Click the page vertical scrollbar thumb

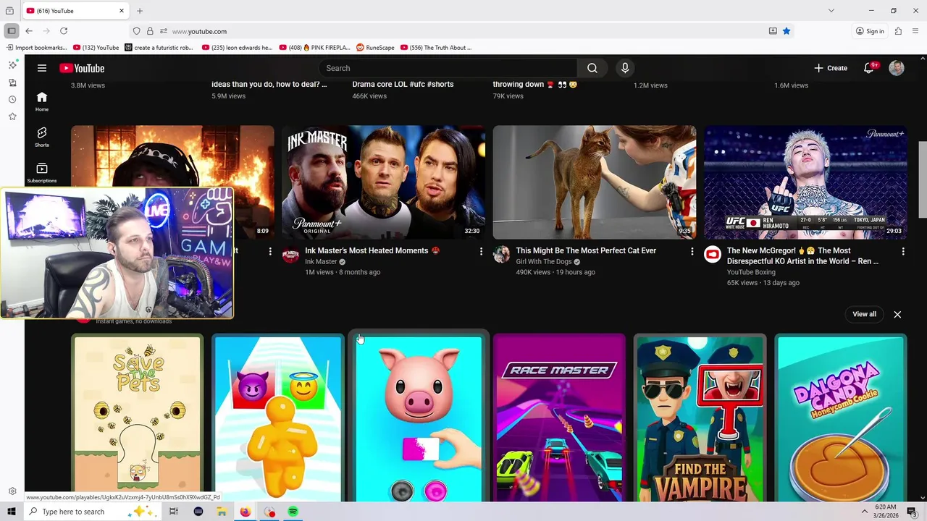point(922,179)
